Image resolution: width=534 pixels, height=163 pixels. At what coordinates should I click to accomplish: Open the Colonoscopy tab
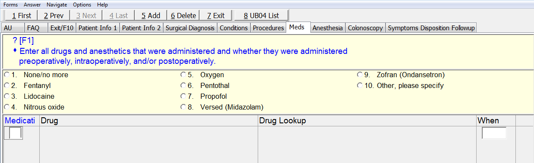(x=365, y=28)
